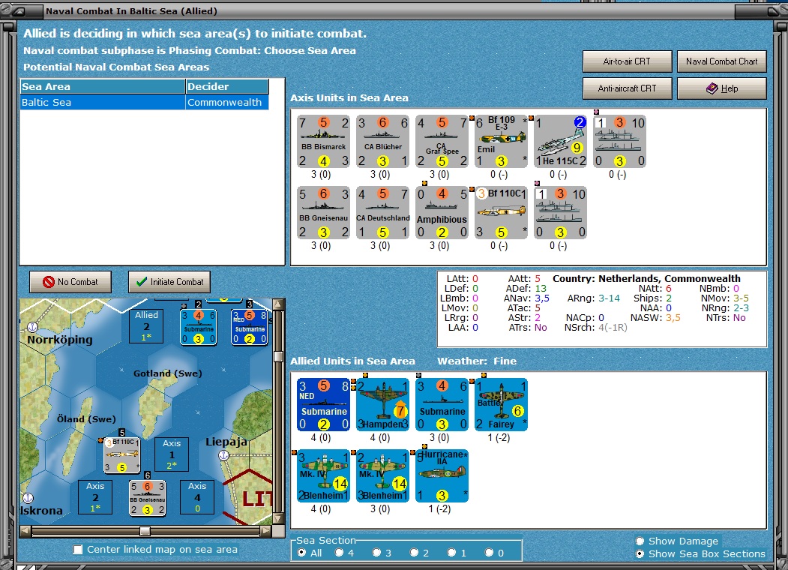Select the grey Submarine counter in Allied units panel

point(442,405)
